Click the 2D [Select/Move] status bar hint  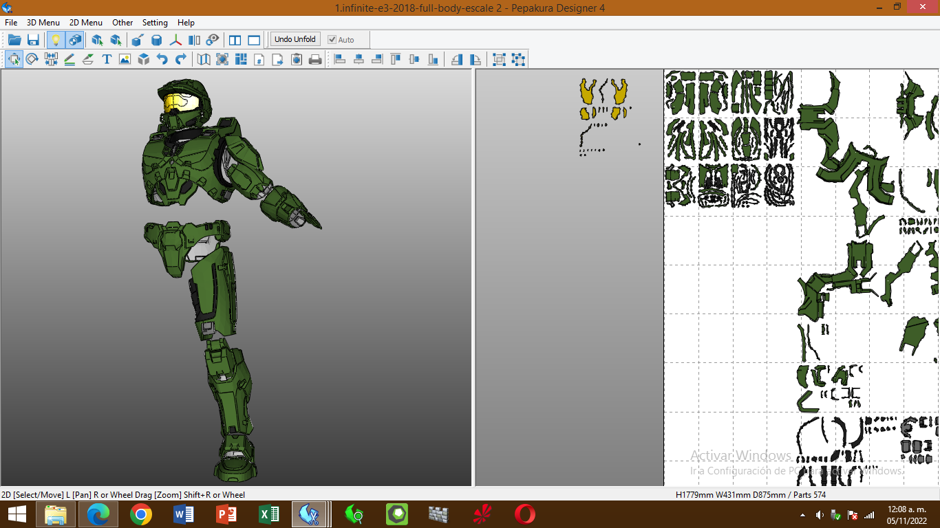pyautogui.click(x=123, y=494)
